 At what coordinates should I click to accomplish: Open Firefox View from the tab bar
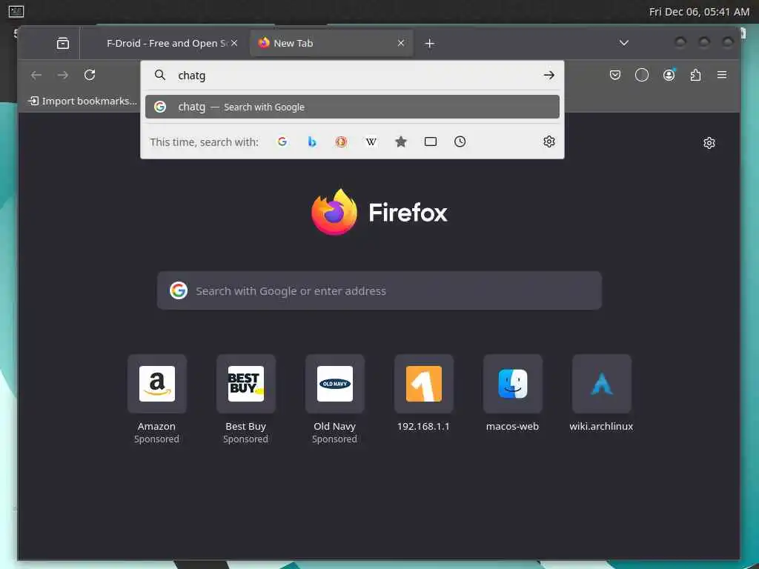[63, 43]
